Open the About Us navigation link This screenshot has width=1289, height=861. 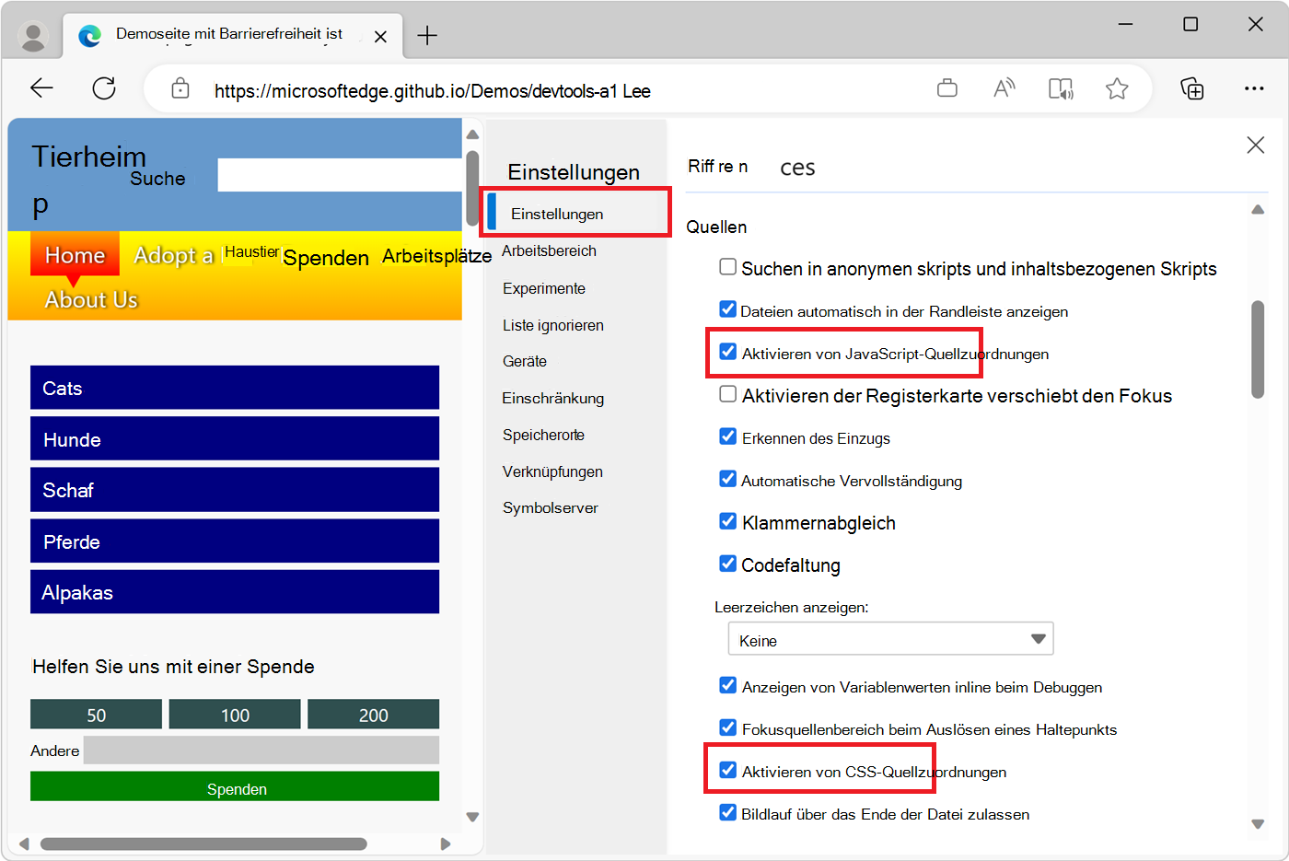91,299
